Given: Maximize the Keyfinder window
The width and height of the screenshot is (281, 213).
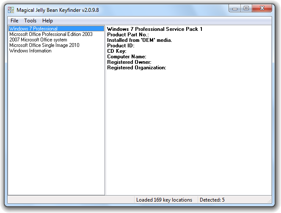Looking at the screenshot, I should 246,8.
